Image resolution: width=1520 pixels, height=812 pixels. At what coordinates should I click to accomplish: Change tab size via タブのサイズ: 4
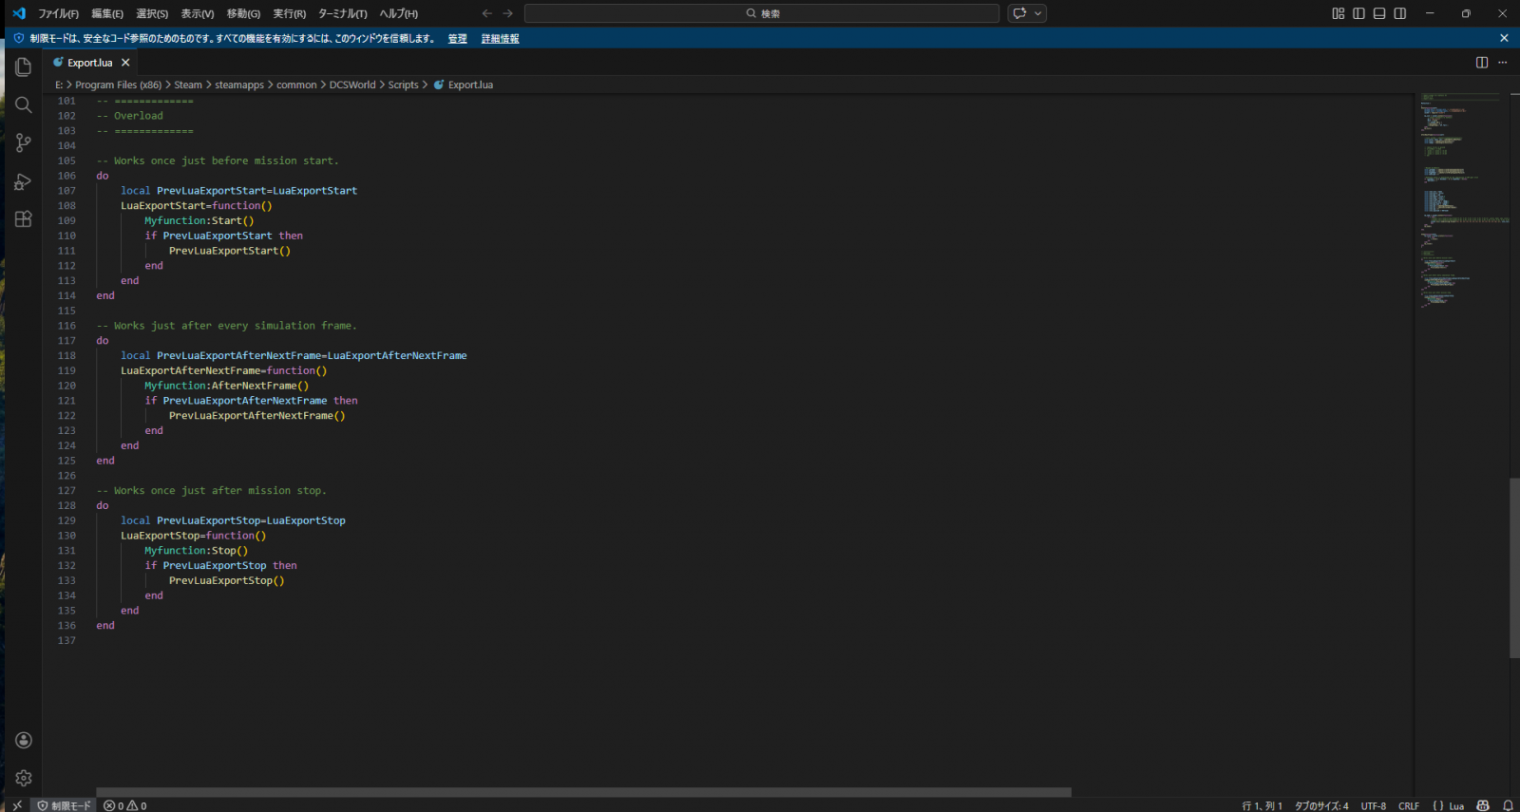1321,805
